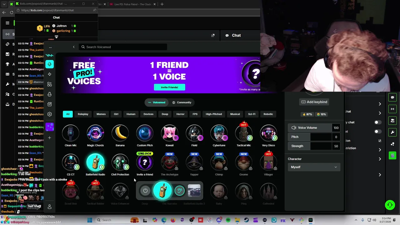
Task: Filter voices by Roleplay category
Action: click(83, 114)
